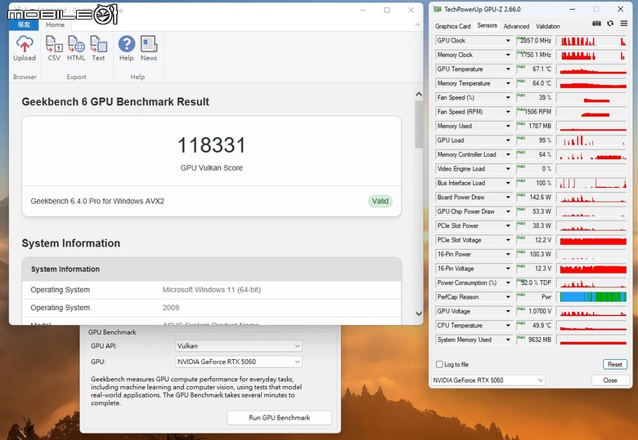Open Board Power Draw sensor dropdown

click(508, 198)
